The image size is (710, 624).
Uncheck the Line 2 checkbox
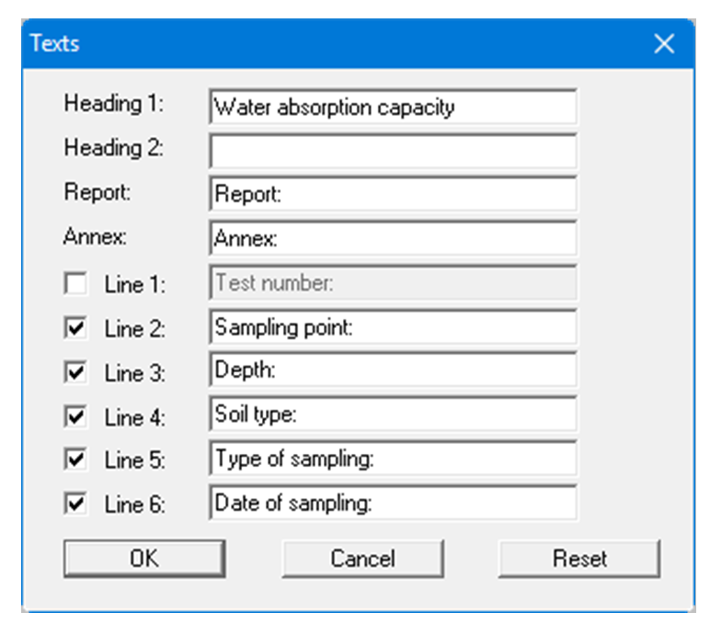75,329
